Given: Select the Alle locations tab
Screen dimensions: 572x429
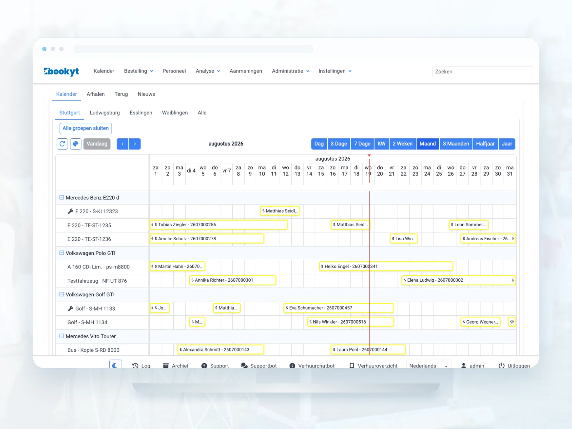Looking at the screenshot, I should (202, 113).
